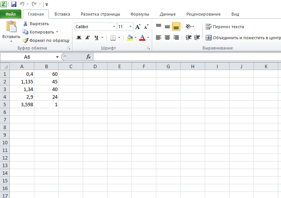Toggle bold (Ж) formatting

(79, 38)
